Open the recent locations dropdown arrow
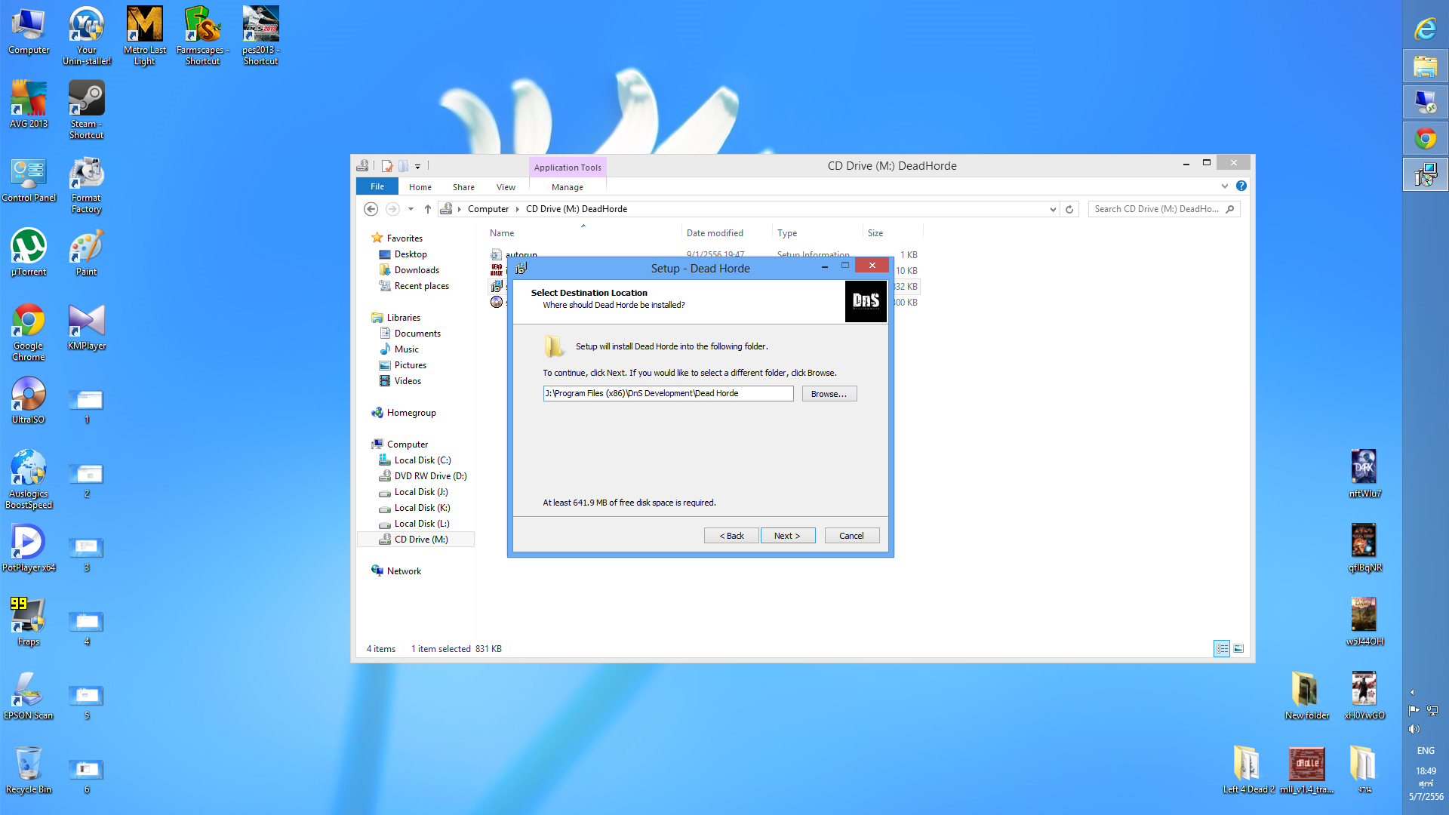This screenshot has height=815, width=1449. [411, 209]
